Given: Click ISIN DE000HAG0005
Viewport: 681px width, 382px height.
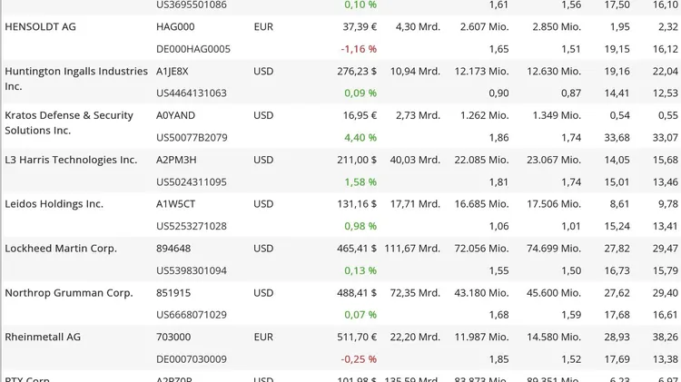Looking at the screenshot, I should click(193, 49).
